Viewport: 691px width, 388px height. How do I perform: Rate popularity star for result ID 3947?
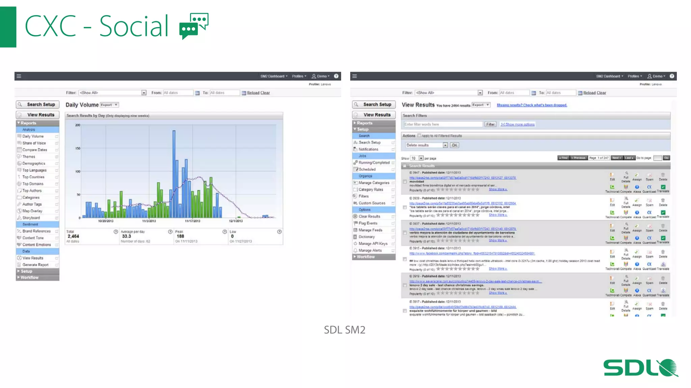click(458, 190)
